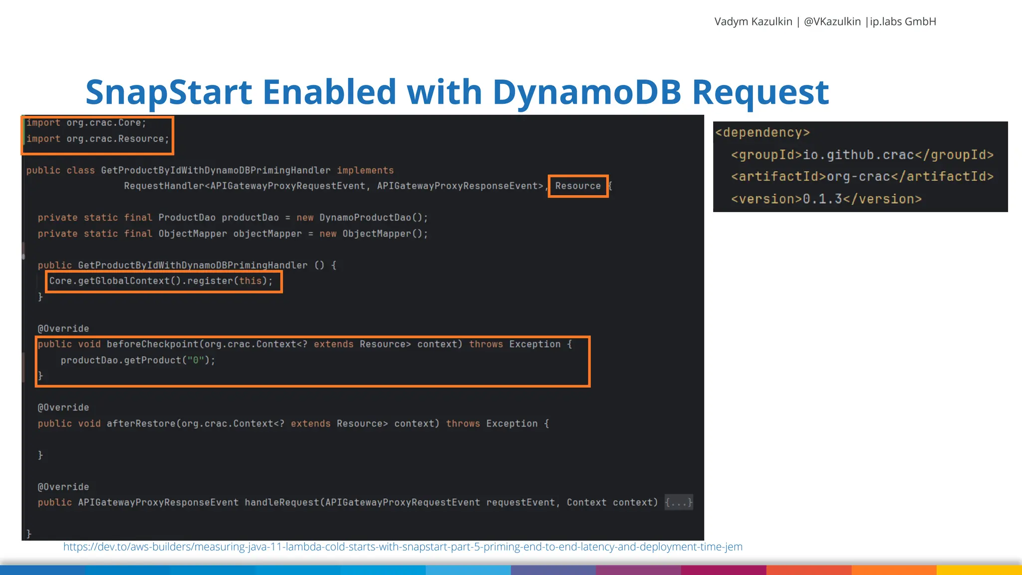Click the opening dependency tag
This screenshot has height=575, width=1022.
tap(762, 133)
